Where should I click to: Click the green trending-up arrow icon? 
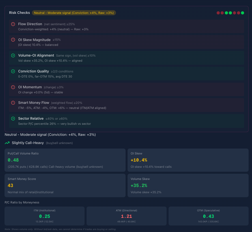7,143
